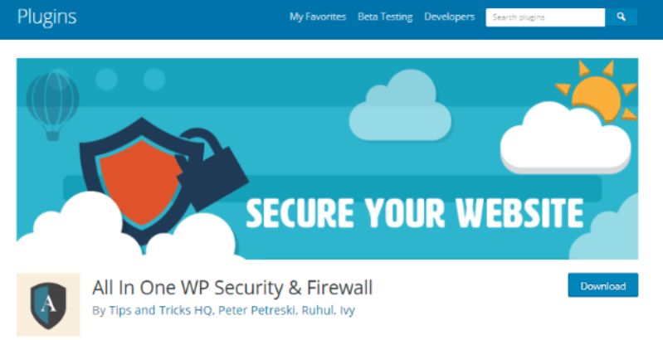Image resolution: width=663 pixels, height=340 pixels.
Task: Click the Secure Your Website banner text
Action: click(x=414, y=212)
